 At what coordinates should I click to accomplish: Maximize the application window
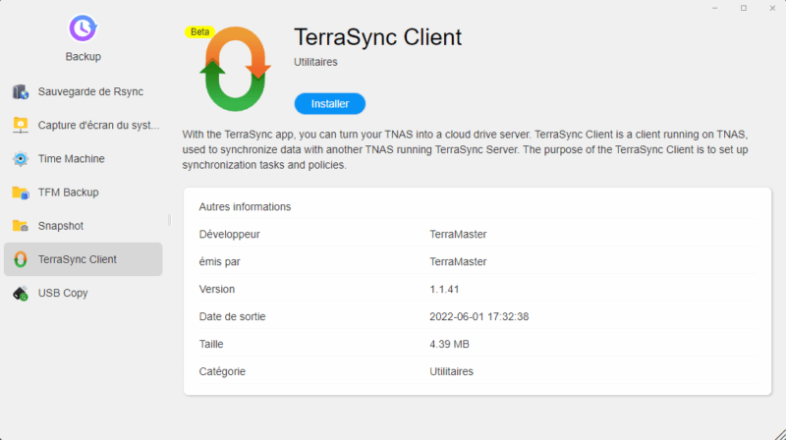point(744,8)
